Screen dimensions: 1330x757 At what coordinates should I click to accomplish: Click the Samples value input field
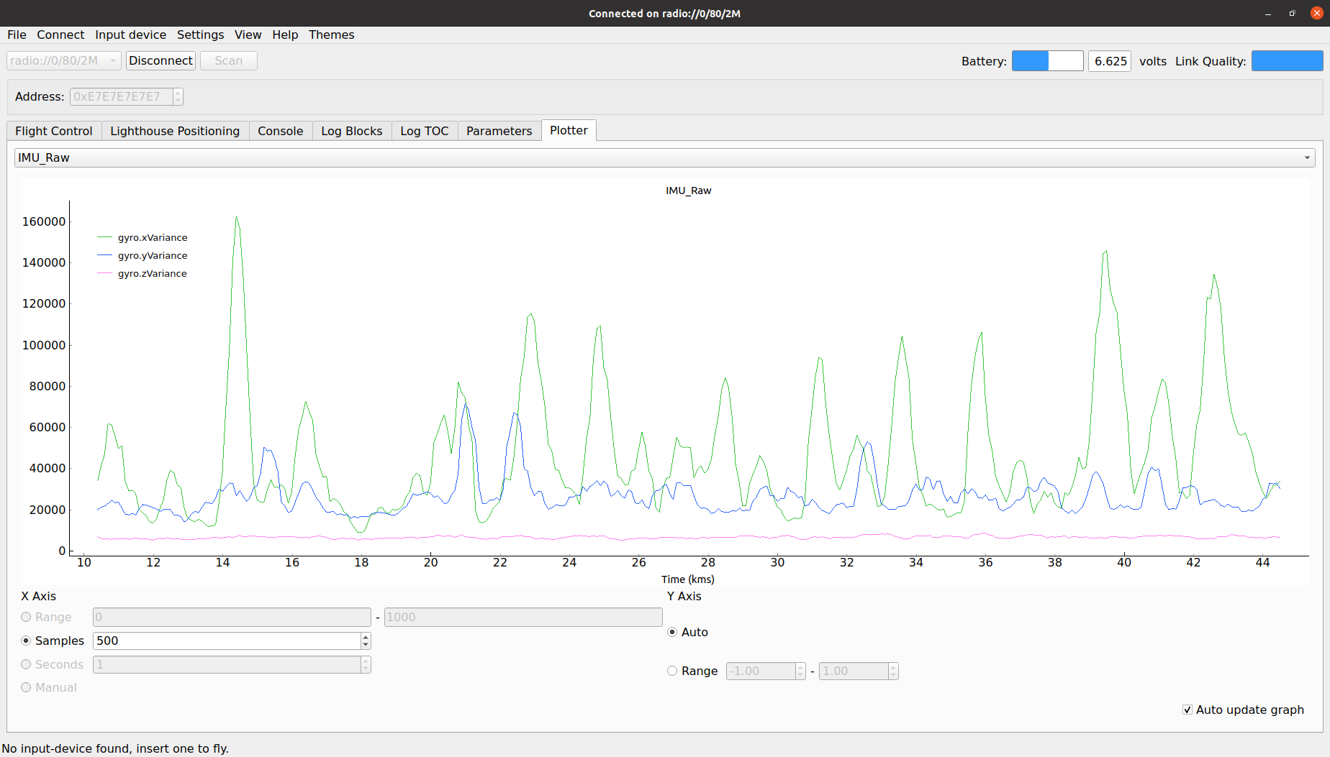click(227, 641)
